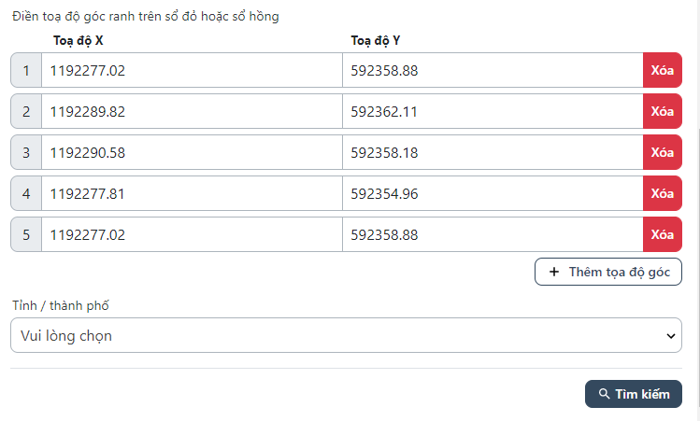Select row 5's X coordinate field
The image size is (700, 421).
pyautogui.click(x=192, y=234)
